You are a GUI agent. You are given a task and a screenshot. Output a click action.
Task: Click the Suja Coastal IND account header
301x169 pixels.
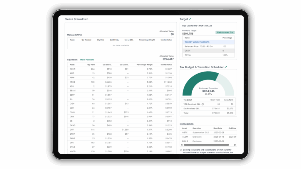pos(197,26)
